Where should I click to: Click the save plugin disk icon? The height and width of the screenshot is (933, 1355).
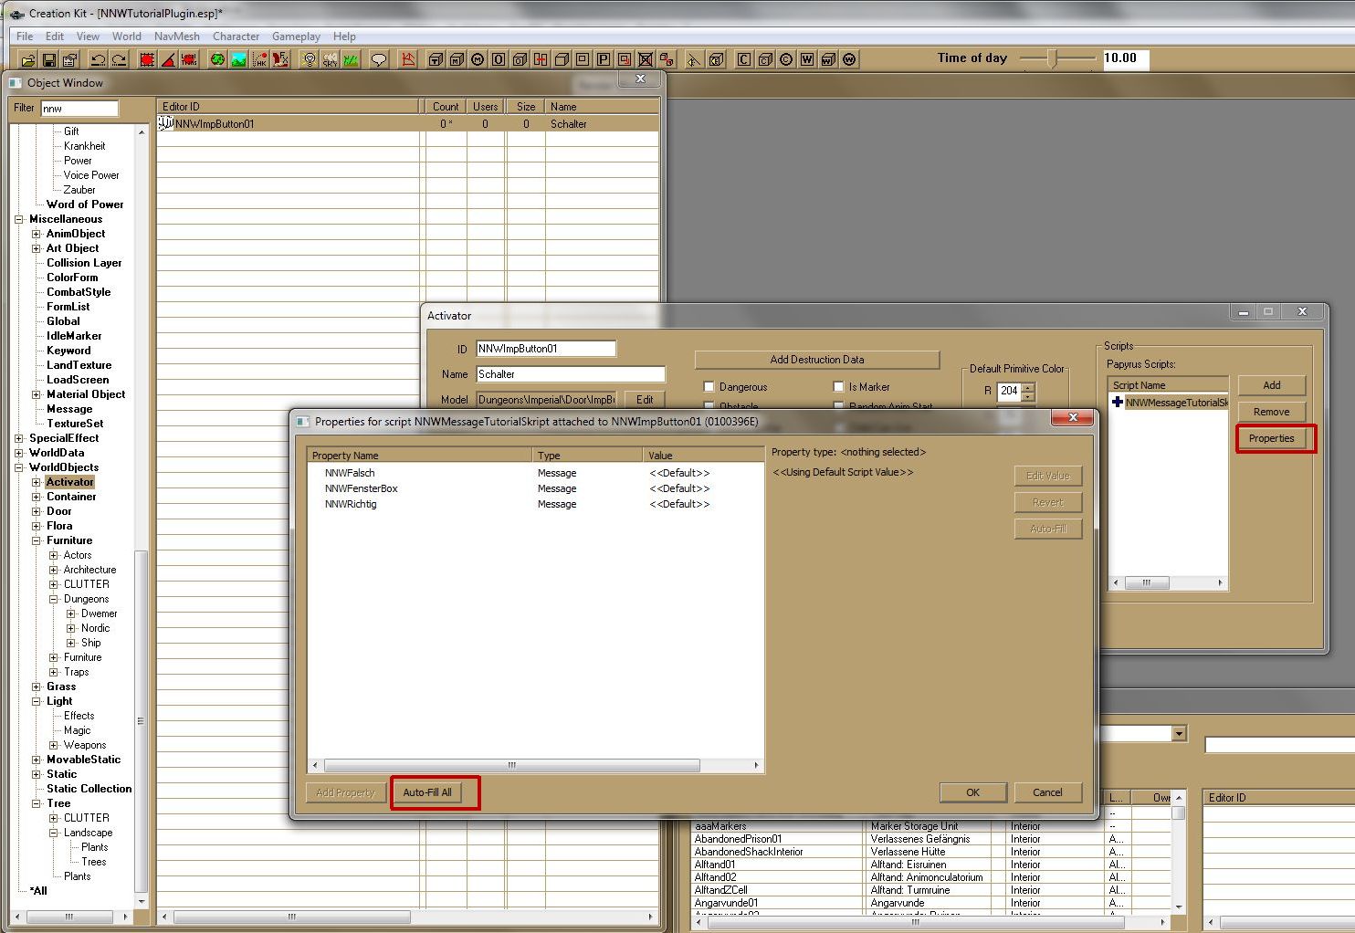coord(48,60)
